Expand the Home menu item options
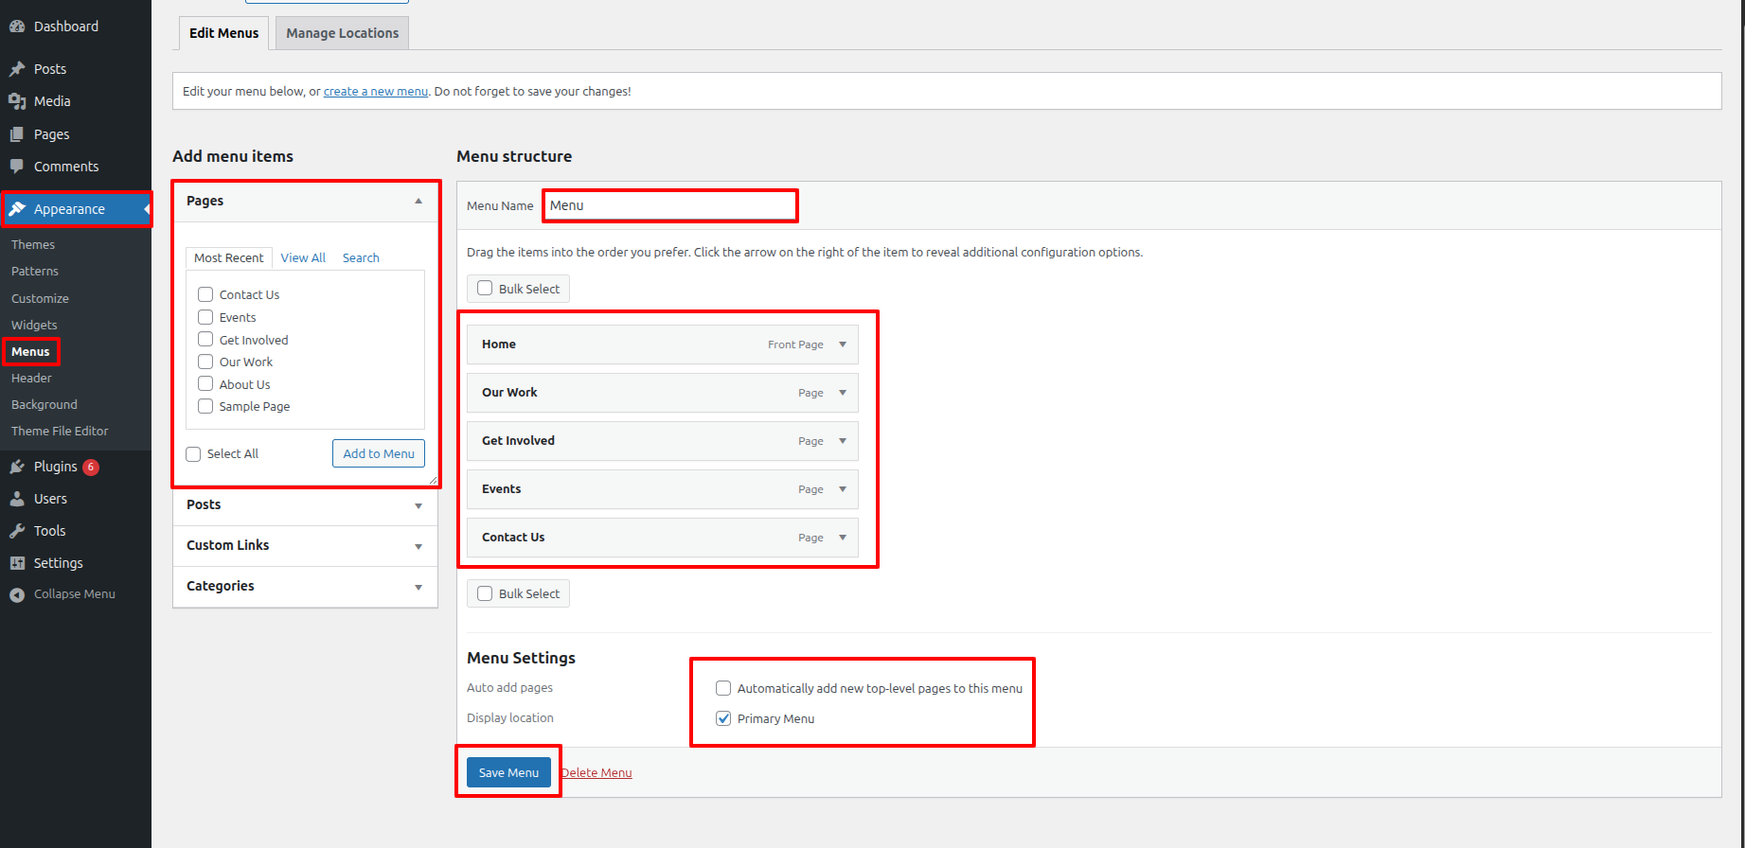The width and height of the screenshot is (1745, 848). 843,344
